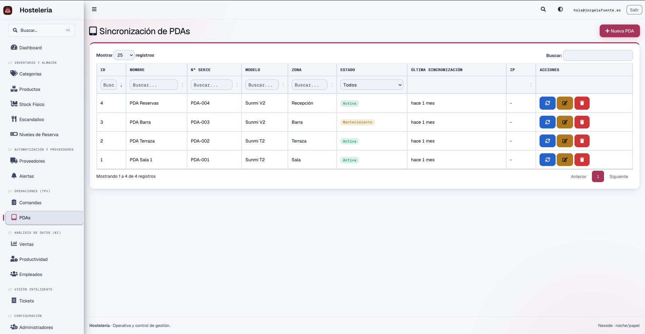Click the Modelo column filter field
This screenshot has width=645, height=334.
tap(262, 85)
